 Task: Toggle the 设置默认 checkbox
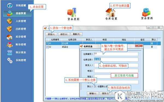[x=95, y=87]
